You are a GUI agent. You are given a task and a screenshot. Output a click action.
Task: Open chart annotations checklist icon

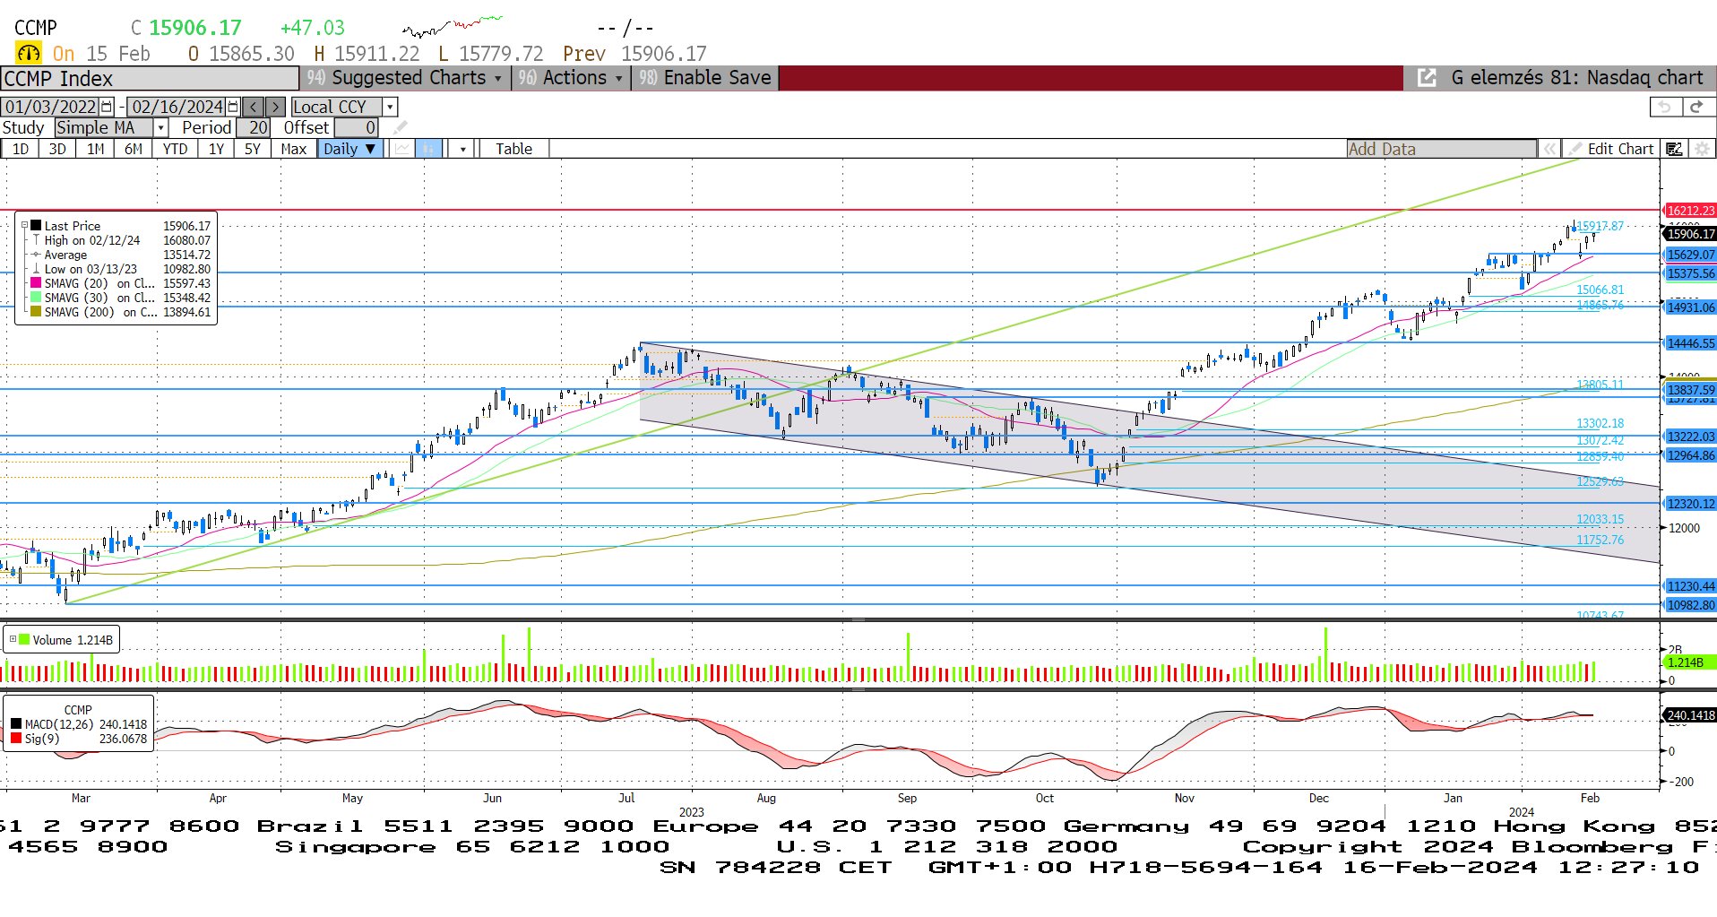pyautogui.click(x=1674, y=149)
